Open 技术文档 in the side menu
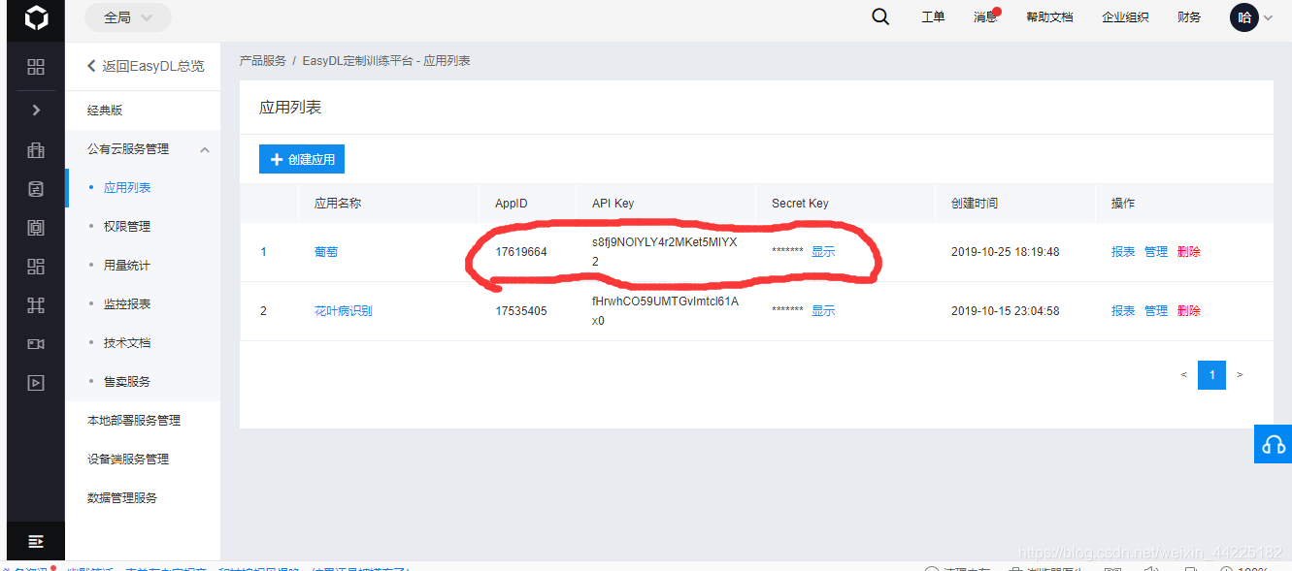 coord(127,343)
